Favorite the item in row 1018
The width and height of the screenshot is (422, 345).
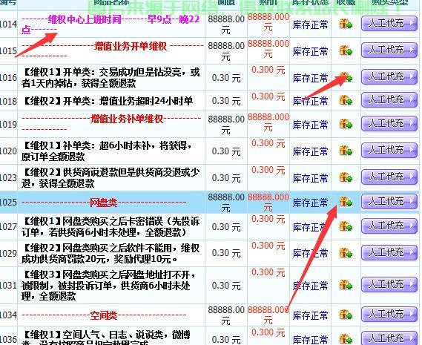tap(346, 100)
